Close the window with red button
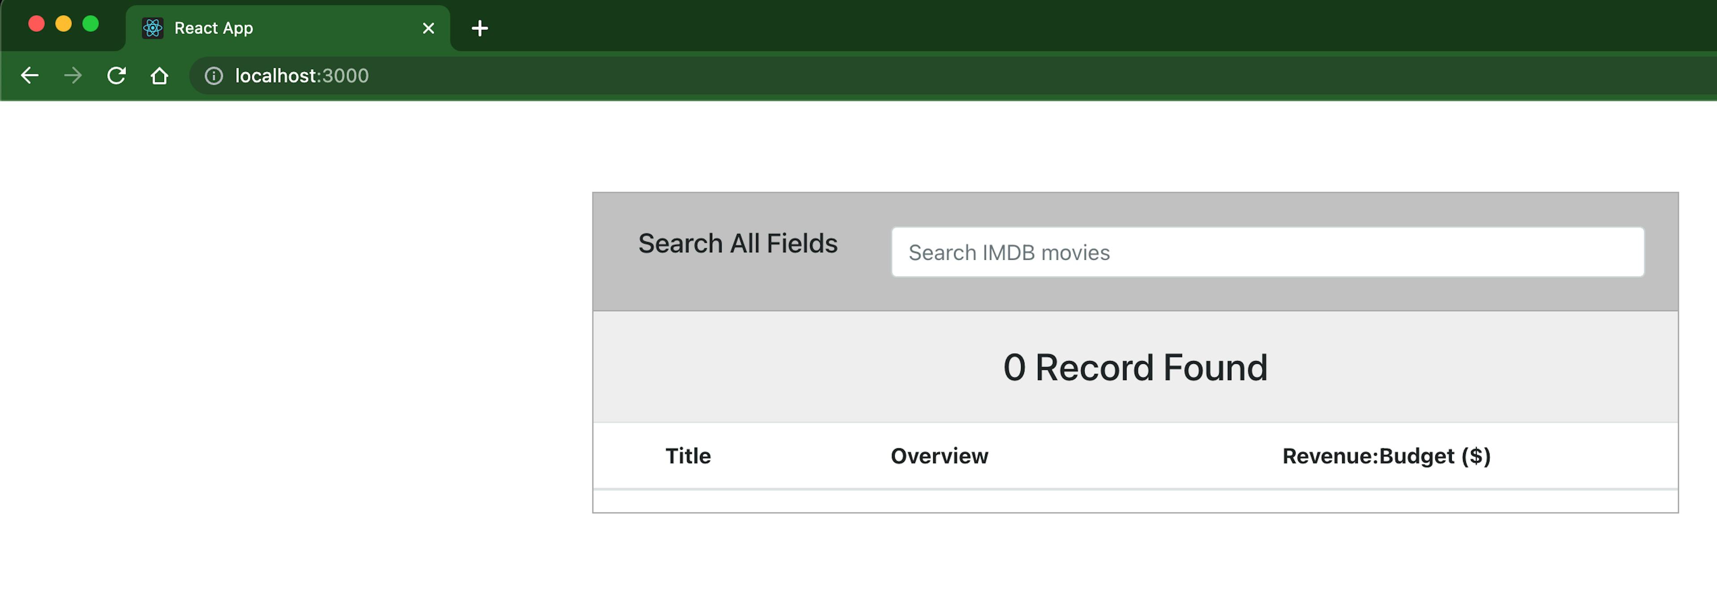 coord(37,24)
